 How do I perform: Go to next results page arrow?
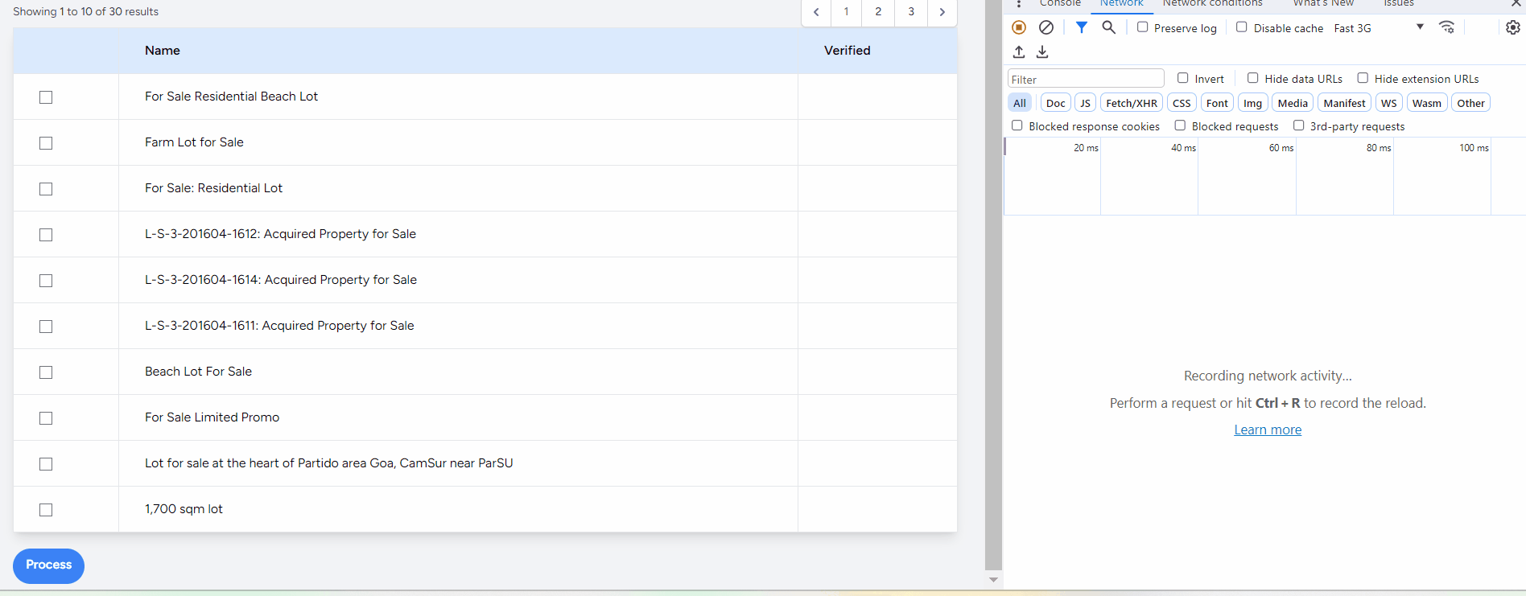point(942,12)
